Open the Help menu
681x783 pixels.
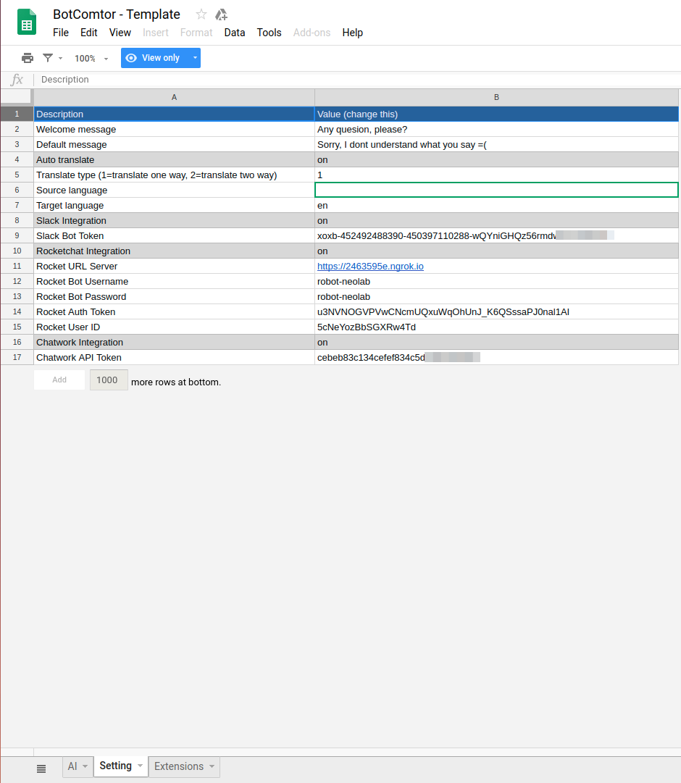[x=352, y=33]
